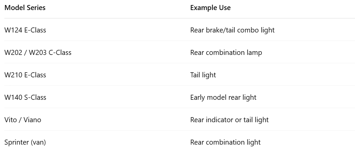Click the word Vito

[10, 120]
